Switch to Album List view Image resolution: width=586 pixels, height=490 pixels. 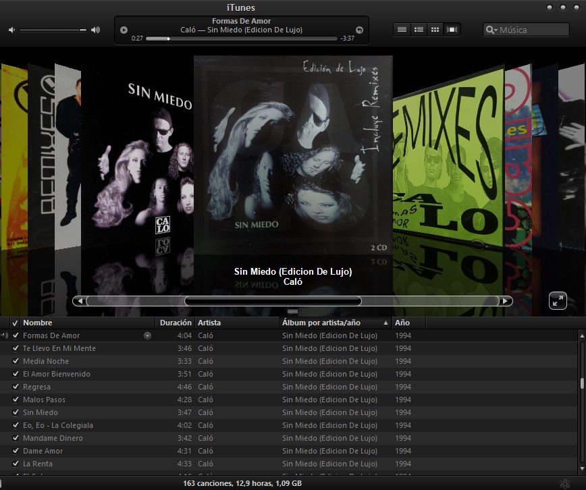coord(418,29)
